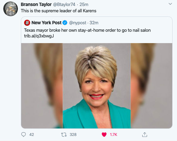Follow the trib.al/q3xbwgJ link

[x=39, y=36]
